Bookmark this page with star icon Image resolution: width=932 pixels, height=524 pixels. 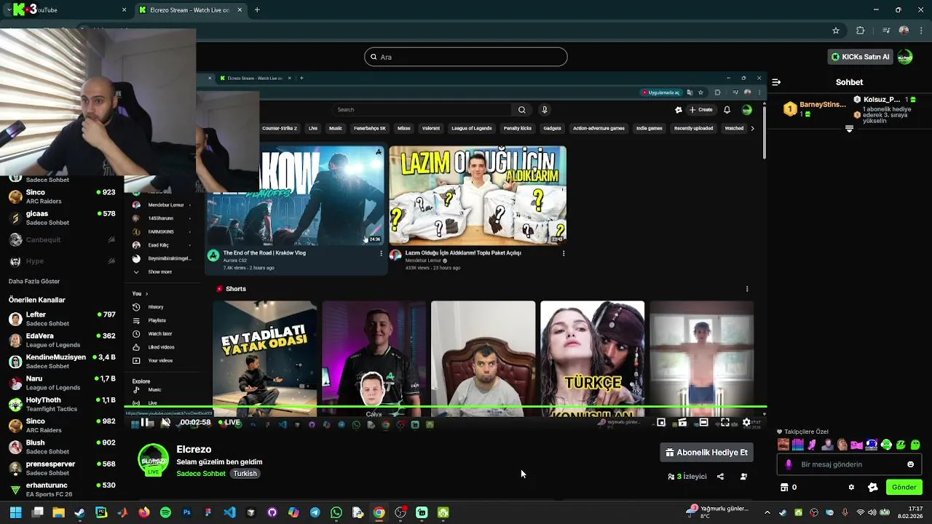click(x=836, y=31)
